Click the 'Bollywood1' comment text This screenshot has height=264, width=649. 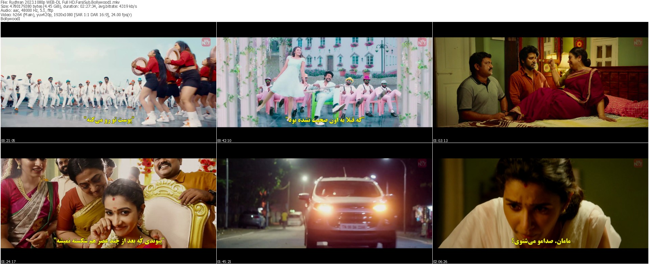tap(10, 19)
